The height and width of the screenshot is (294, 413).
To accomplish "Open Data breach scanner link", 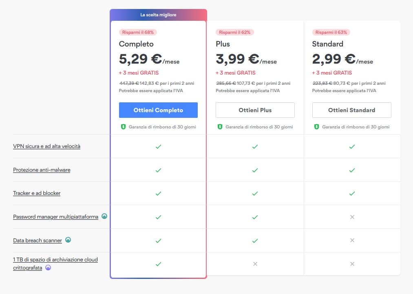I will [x=38, y=240].
